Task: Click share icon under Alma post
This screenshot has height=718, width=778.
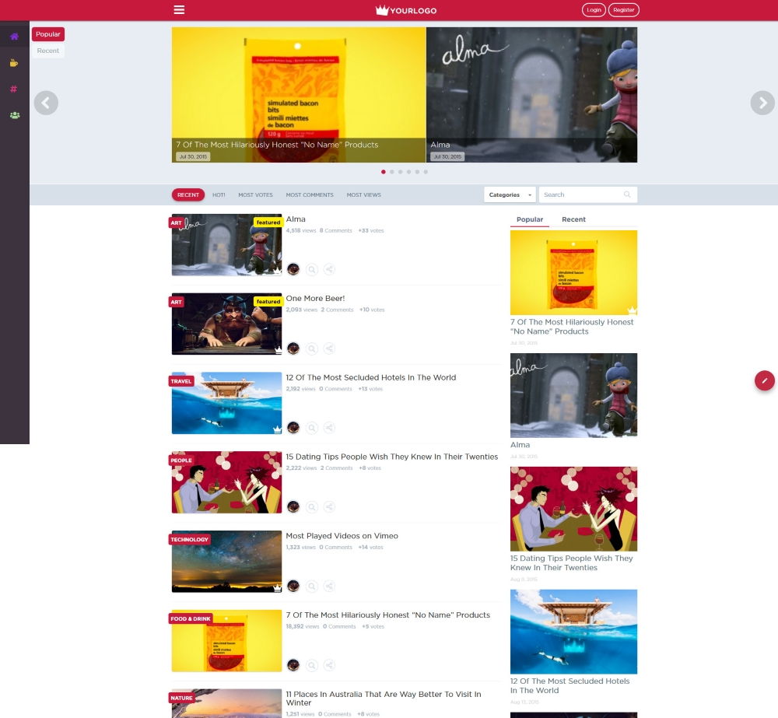Action: pyautogui.click(x=329, y=269)
